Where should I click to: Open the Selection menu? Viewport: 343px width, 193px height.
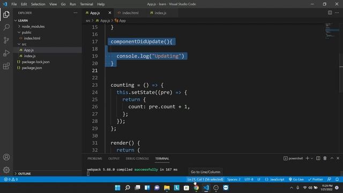(38, 4)
